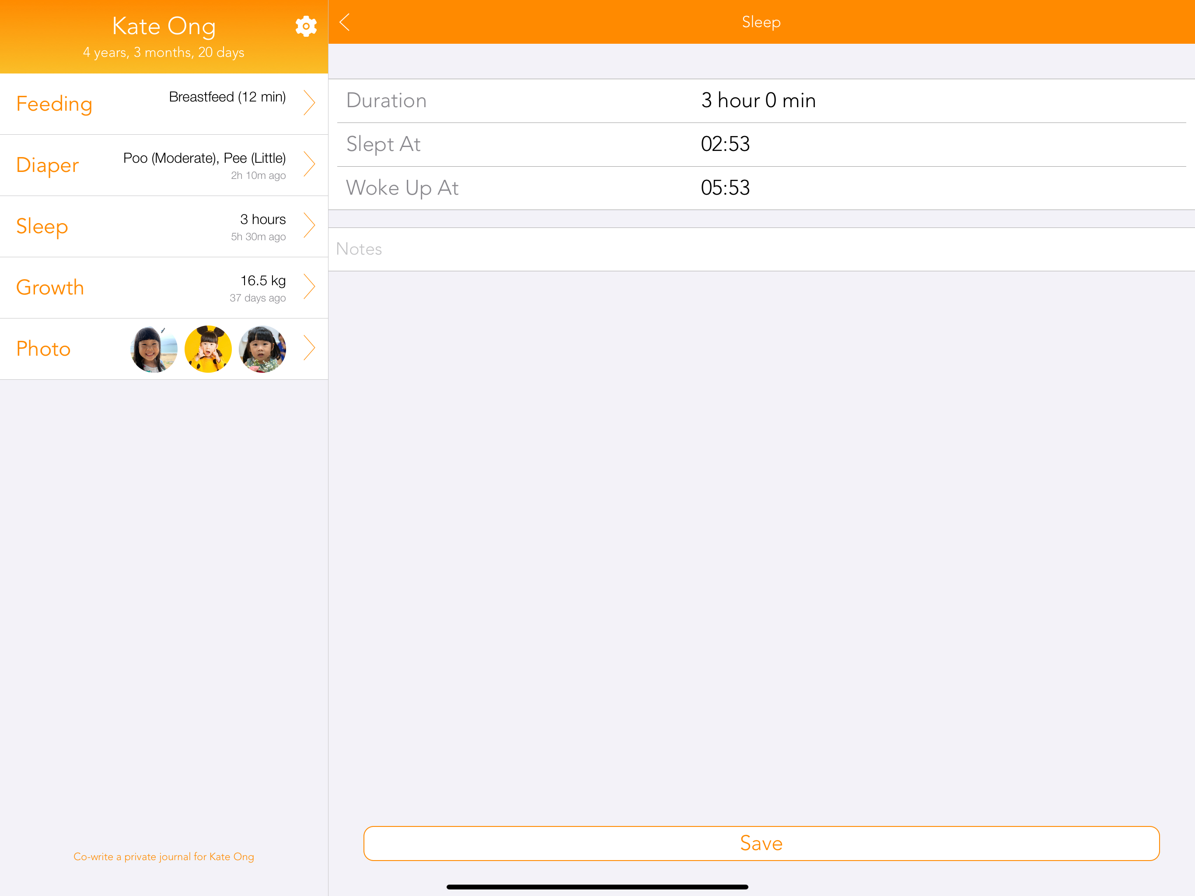Open the Growth row chevron
Screen dimensions: 1195x896
click(309, 287)
